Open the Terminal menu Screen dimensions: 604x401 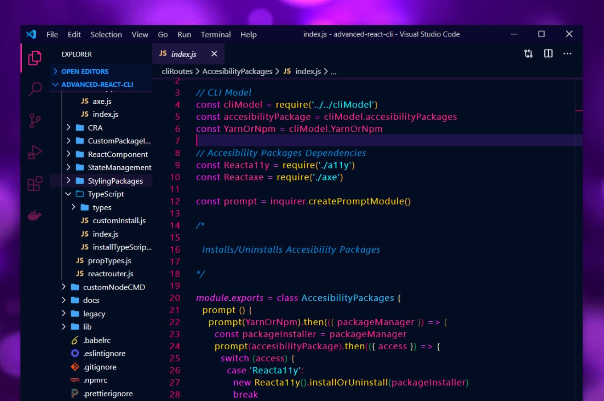[216, 34]
